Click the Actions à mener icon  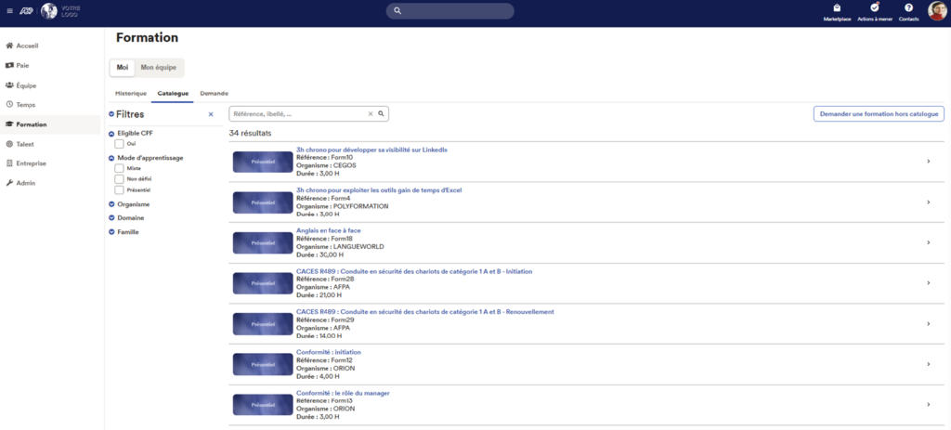click(875, 8)
